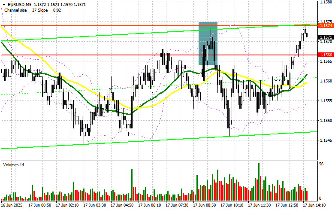The width and height of the screenshot is (335, 210).
Task: Click the volume scale value 0
Action: (320, 198)
